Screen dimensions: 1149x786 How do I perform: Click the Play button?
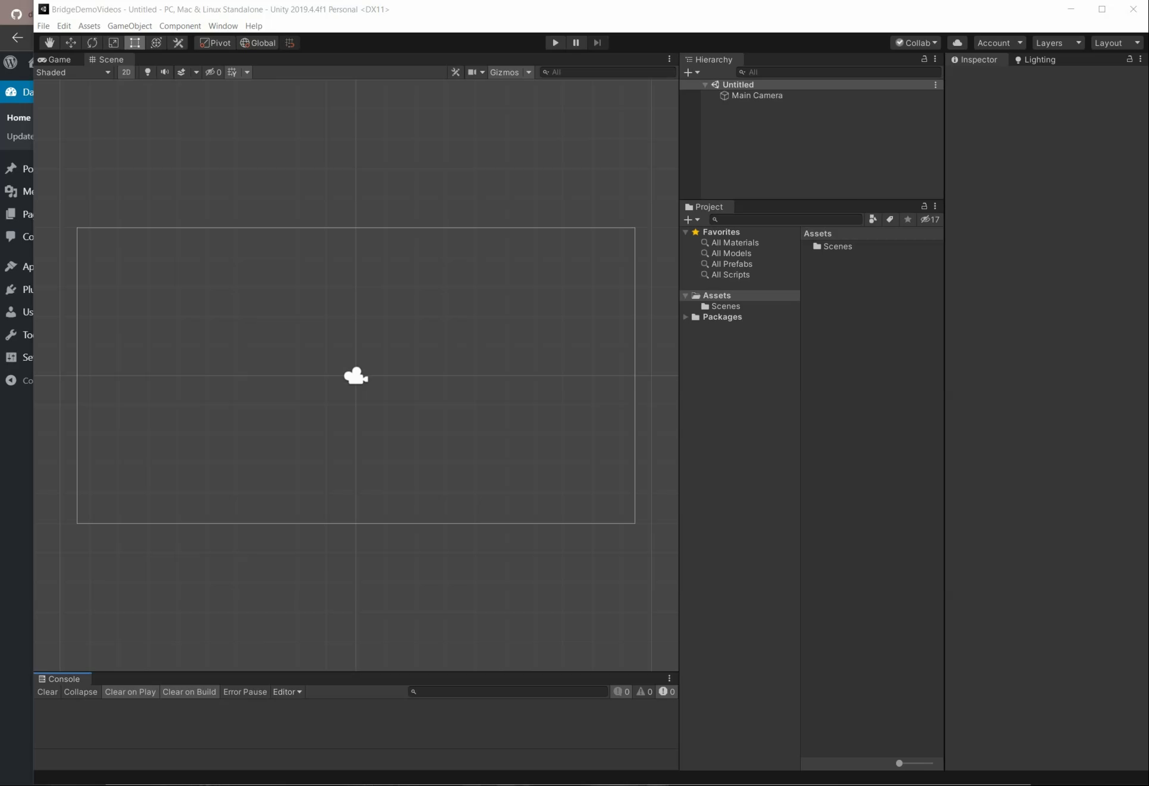click(555, 43)
